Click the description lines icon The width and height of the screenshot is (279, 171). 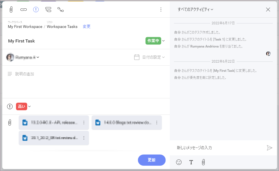pyautogui.click(x=10, y=74)
